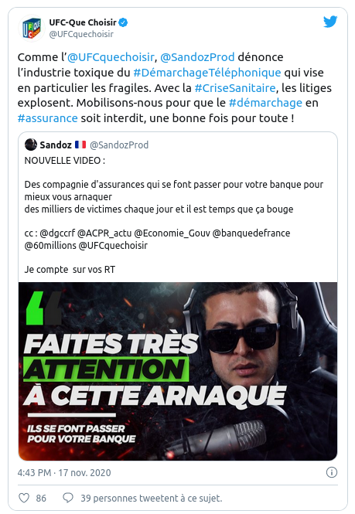The height and width of the screenshot is (514, 355).
Task: Click the 4:43 PM · 17 nov. 2020 timestamp
Action: pyautogui.click(x=64, y=473)
